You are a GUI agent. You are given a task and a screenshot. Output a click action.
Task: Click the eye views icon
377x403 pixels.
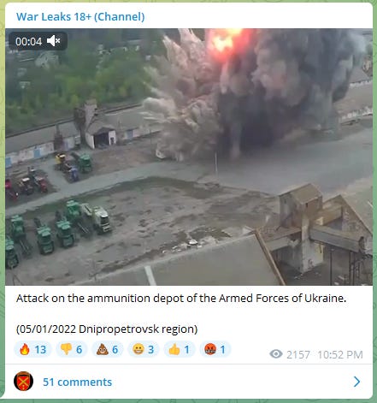click(276, 354)
